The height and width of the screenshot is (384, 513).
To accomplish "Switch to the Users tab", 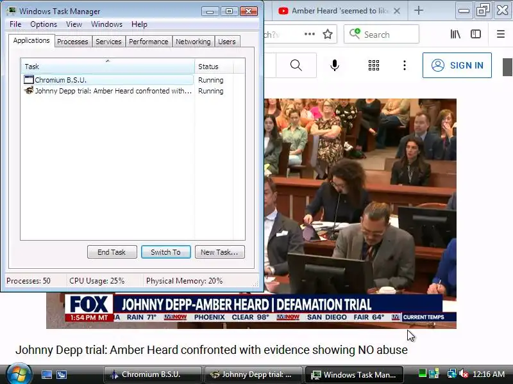I will [x=227, y=42].
